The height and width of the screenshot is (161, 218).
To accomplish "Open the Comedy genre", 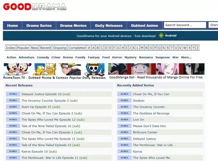I will 43,57.
